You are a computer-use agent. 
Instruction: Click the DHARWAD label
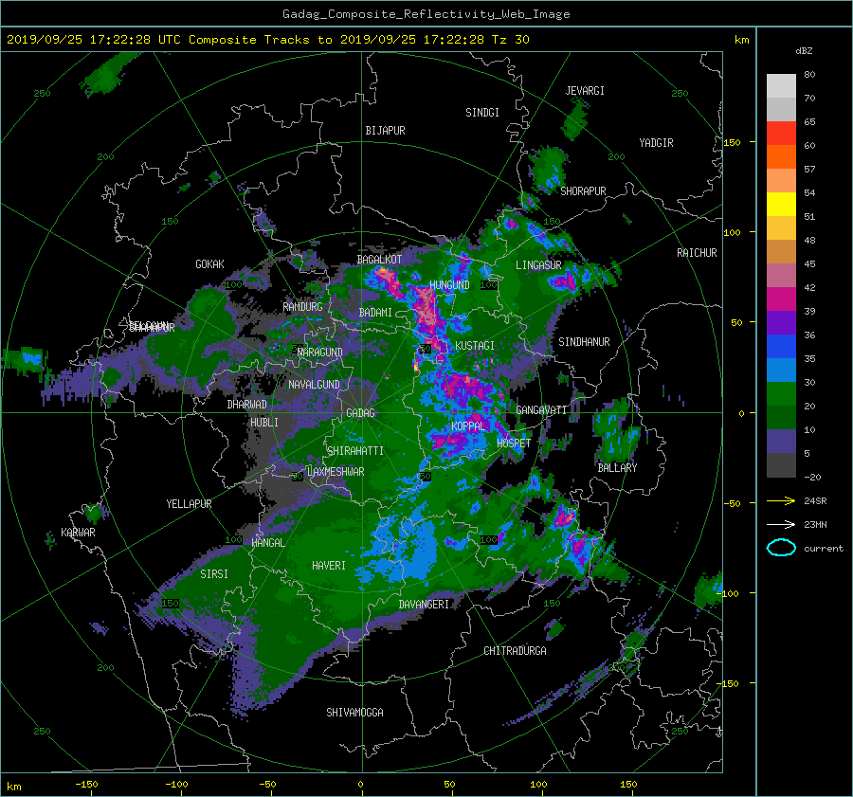coord(246,405)
